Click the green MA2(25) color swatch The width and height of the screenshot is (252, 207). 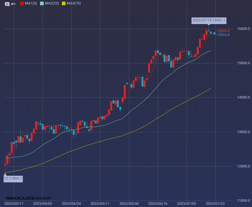tap(42, 3)
